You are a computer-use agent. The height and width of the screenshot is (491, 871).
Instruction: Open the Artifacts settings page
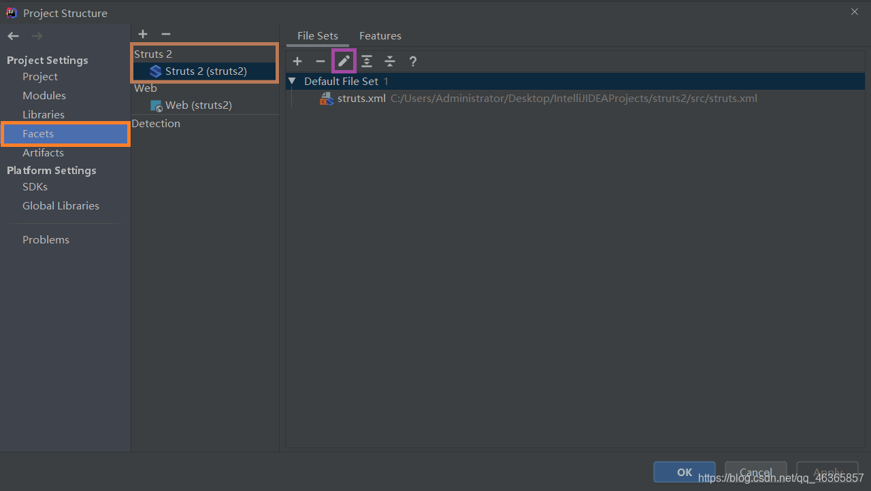(43, 153)
